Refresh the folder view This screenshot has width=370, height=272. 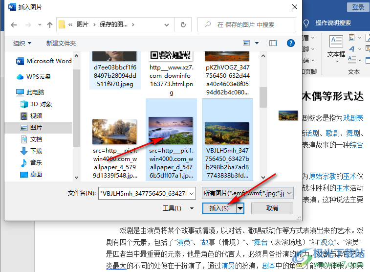[183, 24]
